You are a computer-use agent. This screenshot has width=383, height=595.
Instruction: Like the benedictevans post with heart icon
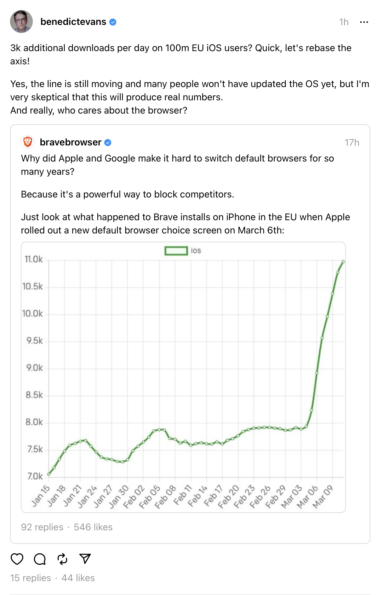[x=17, y=559]
